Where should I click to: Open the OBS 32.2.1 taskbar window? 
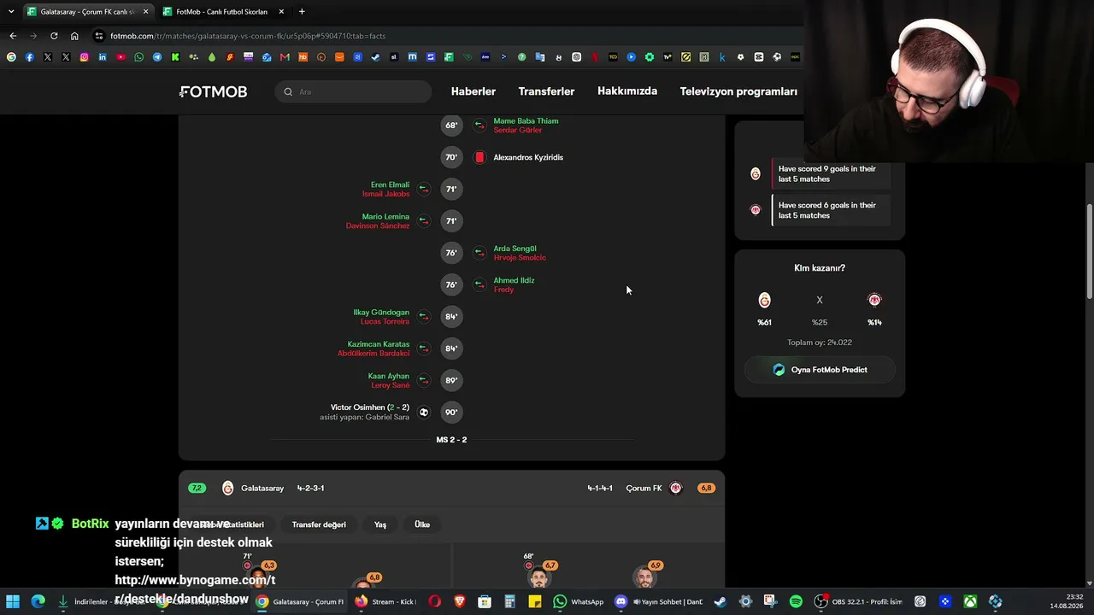click(858, 601)
